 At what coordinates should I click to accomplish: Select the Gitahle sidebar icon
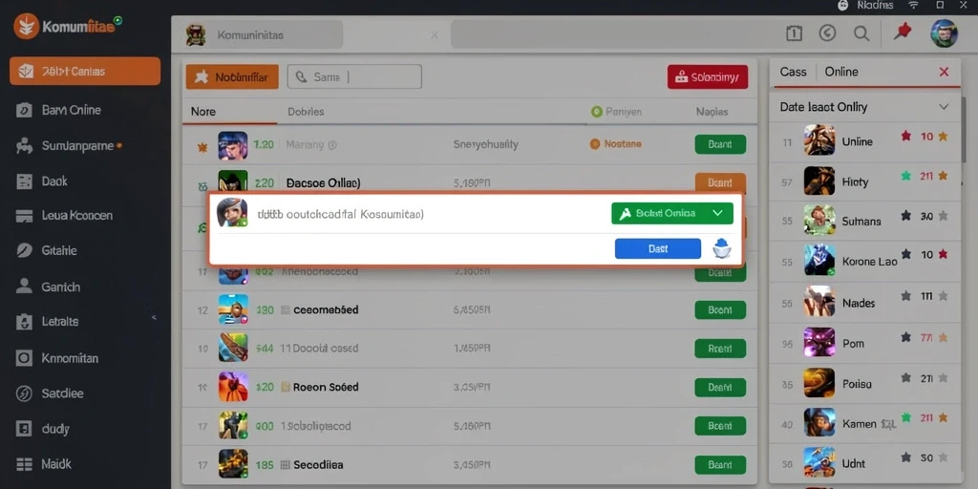[24, 251]
